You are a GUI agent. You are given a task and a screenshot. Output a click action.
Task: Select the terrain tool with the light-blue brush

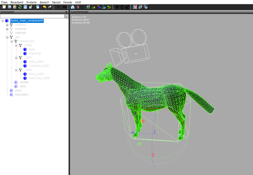point(104,7)
